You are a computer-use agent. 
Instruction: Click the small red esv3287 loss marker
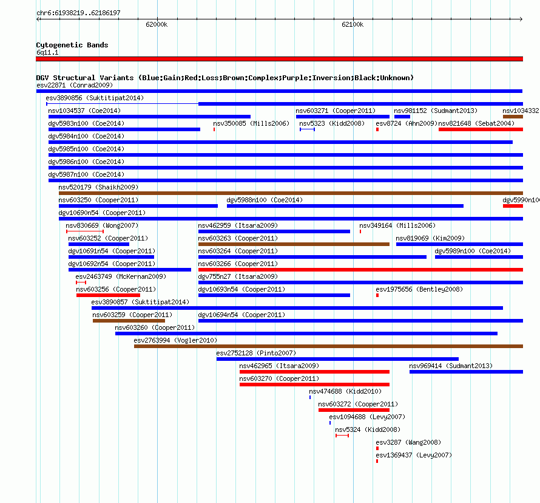[377, 448]
